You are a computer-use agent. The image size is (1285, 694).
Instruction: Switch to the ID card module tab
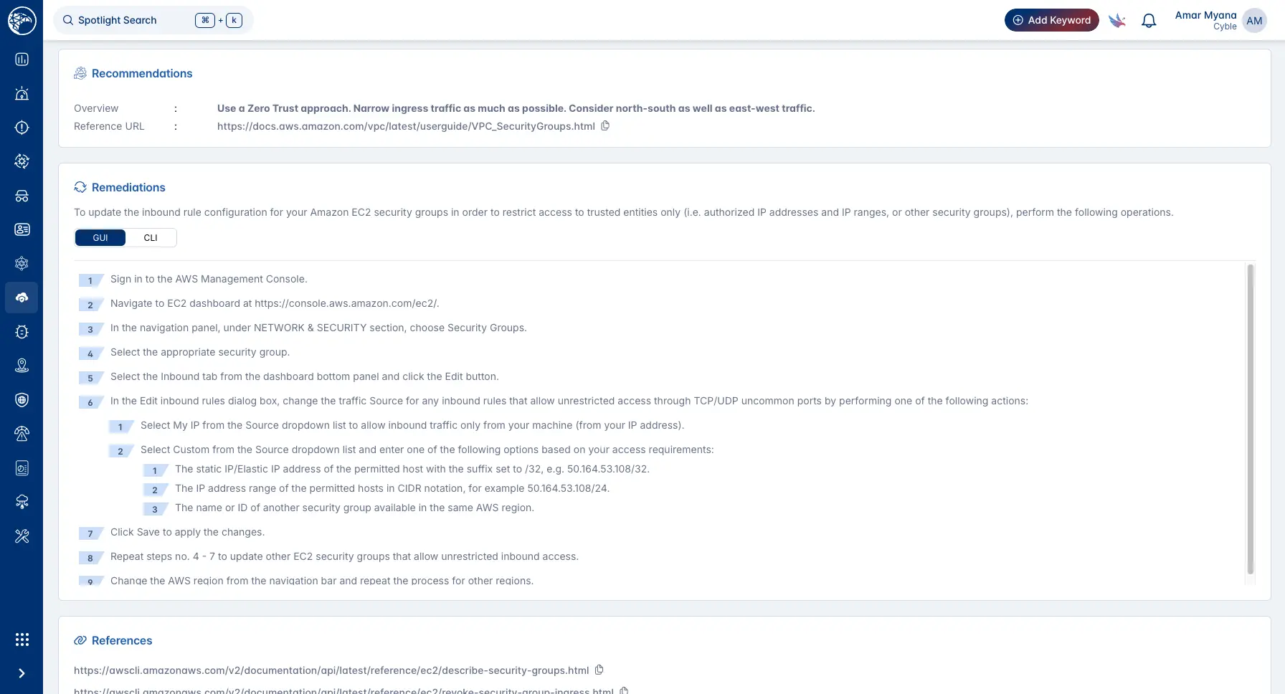[x=22, y=229]
